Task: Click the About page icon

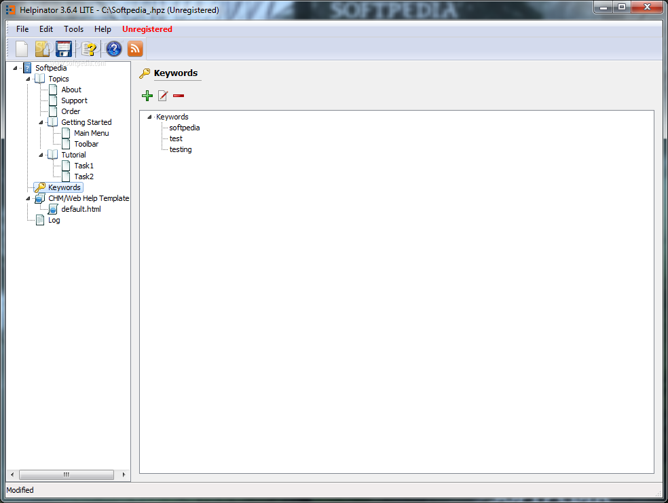Action: coord(53,90)
